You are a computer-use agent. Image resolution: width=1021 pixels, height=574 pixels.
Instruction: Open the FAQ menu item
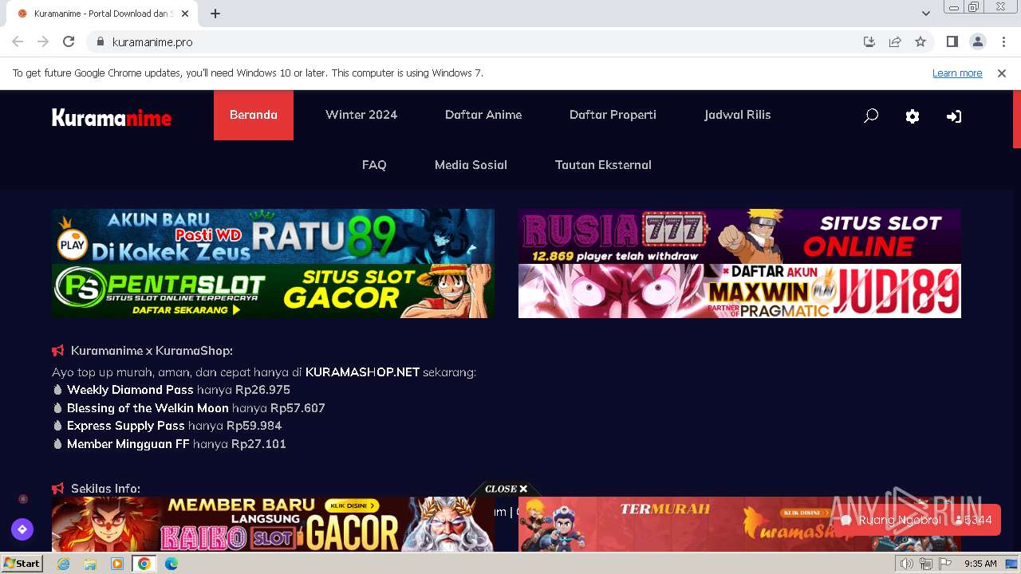tap(374, 165)
